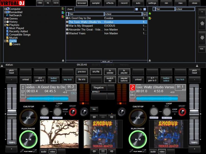
Task: Click deck number 2 indicator
Action: click(132, 88)
